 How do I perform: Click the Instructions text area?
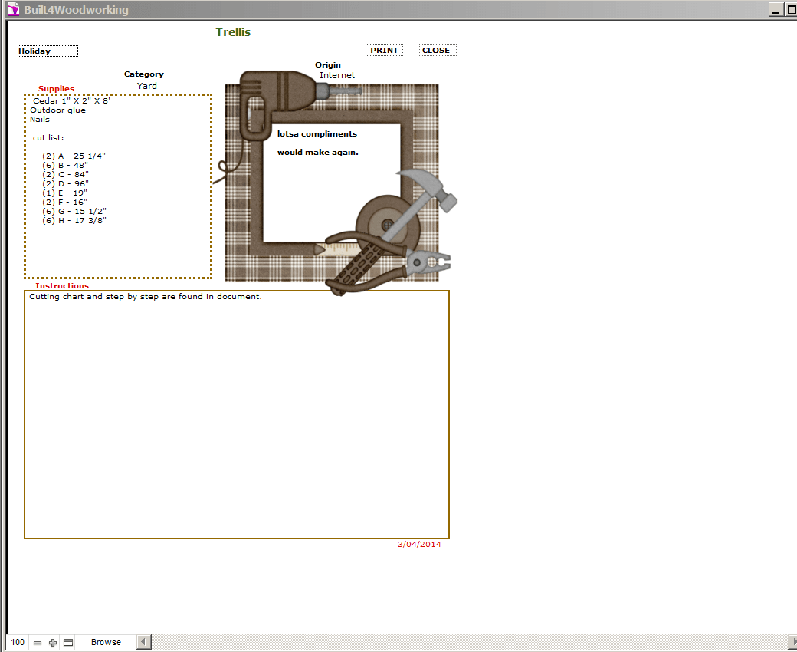236,414
